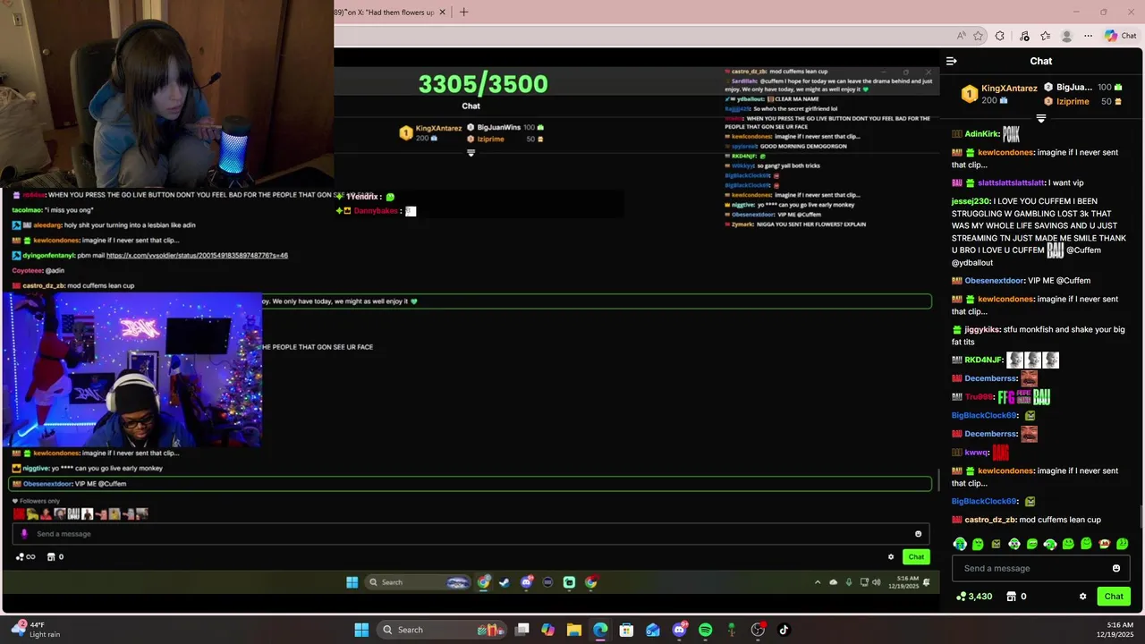Open the Windows Start menu
The height and width of the screenshot is (644, 1145).
pos(361,630)
